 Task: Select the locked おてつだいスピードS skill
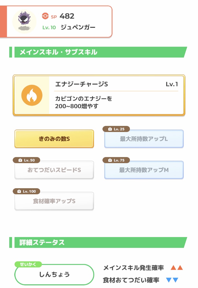tap(54, 170)
